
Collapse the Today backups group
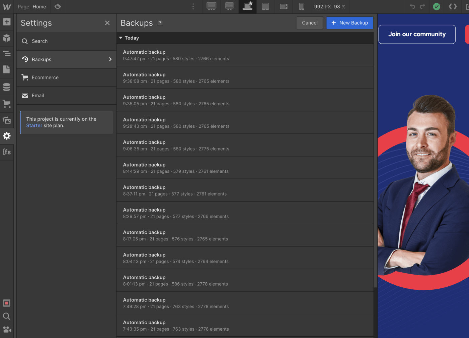click(121, 38)
